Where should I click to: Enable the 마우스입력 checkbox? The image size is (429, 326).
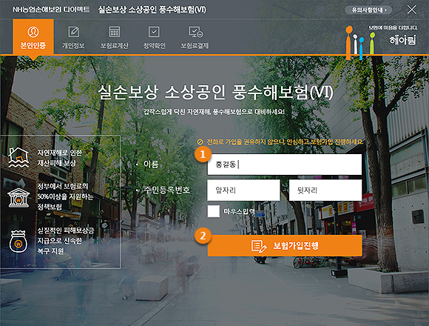(x=214, y=211)
